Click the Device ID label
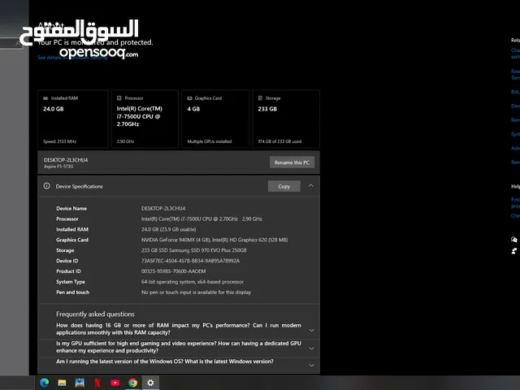Image resolution: width=520 pixels, height=390 pixels. pos(67,261)
